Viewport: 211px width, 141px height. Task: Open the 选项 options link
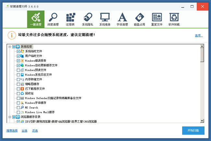(x=199, y=35)
